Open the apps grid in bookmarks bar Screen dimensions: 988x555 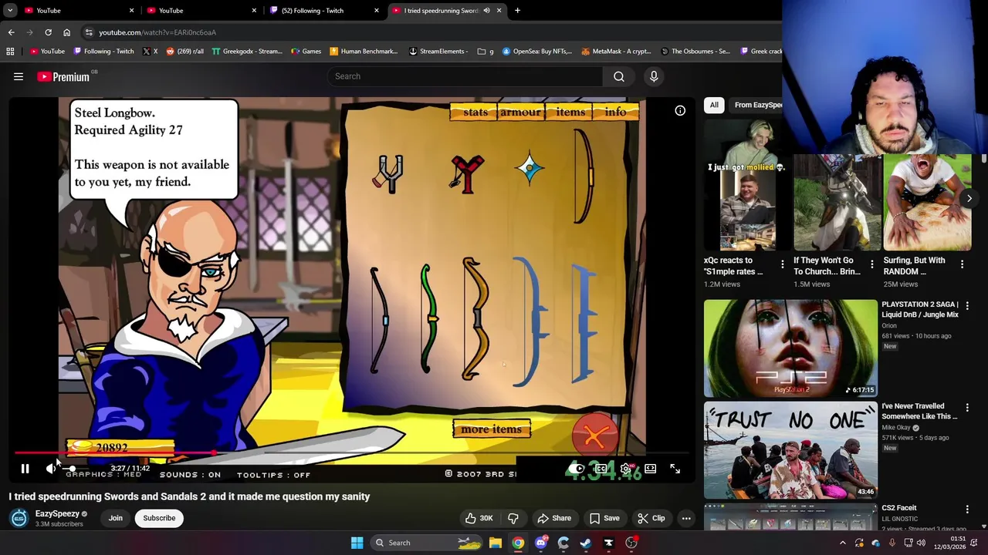pos(10,52)
